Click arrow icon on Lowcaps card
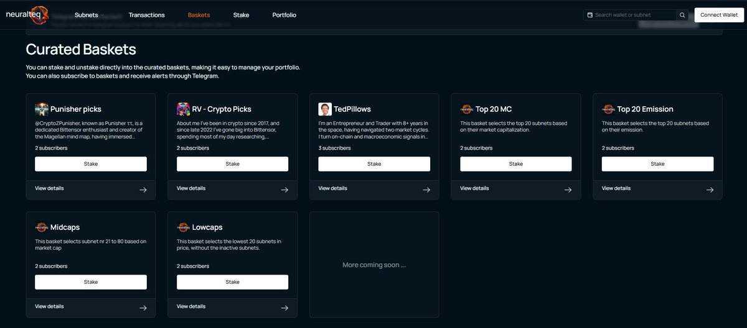The width and height of the screenshot is (747, 328). [284, 307]
